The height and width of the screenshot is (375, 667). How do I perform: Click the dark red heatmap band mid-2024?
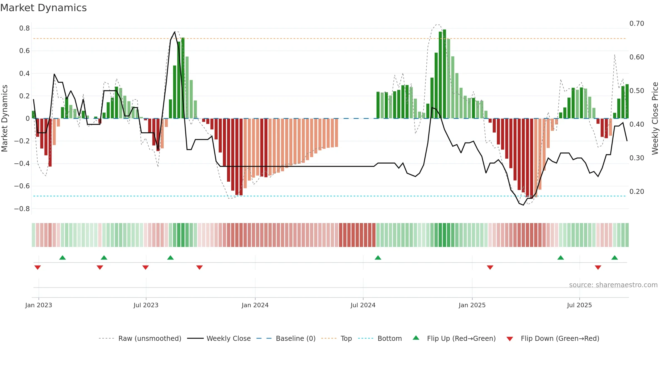(357, 235)
